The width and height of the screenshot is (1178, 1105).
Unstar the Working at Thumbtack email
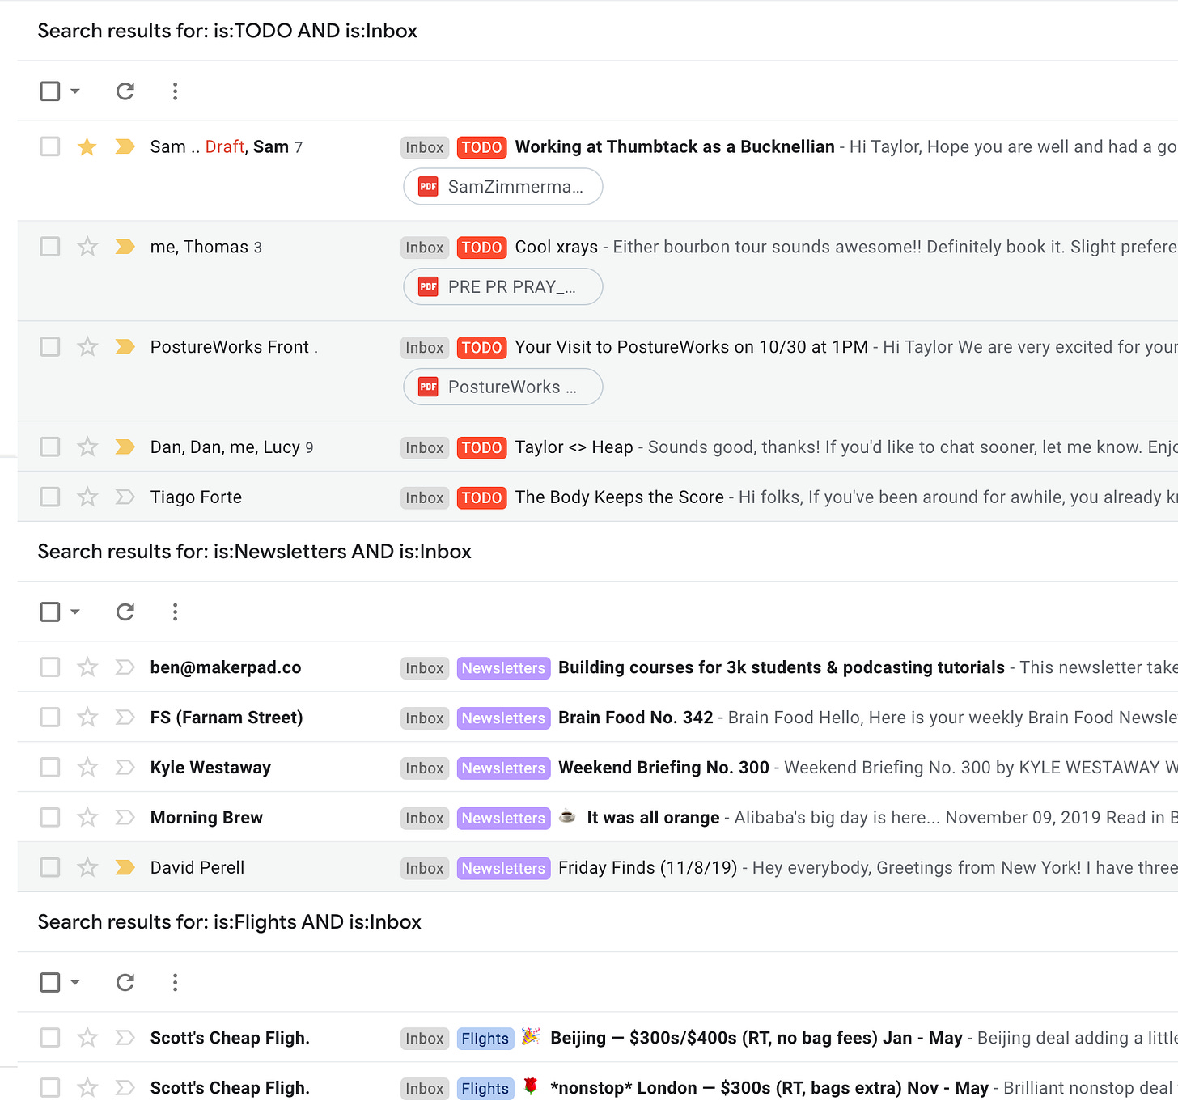[87, 147]
